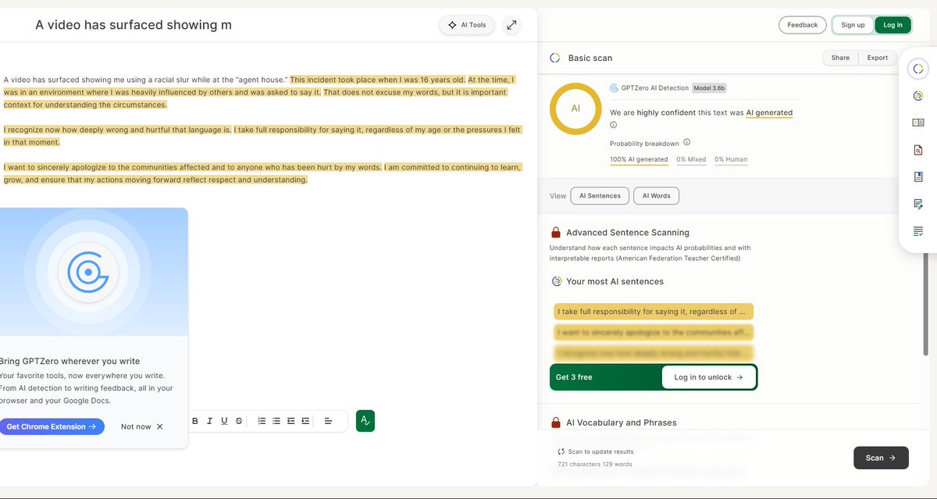Open the AI Tools menu
This screenshot has height=499, width=937.
pyautogui.click(x=466, y=25)
